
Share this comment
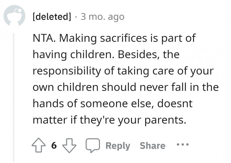[x=152, y=146]
